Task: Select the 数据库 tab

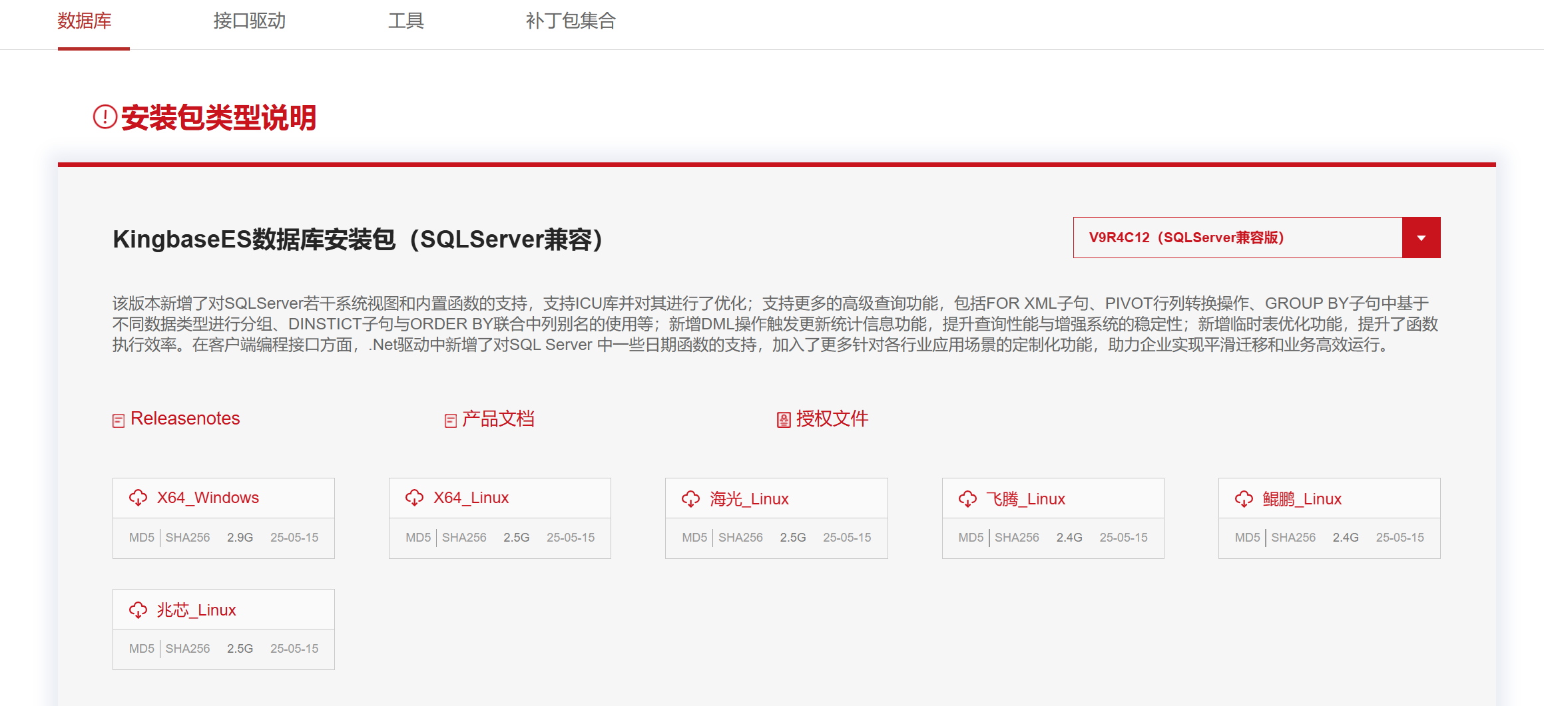Action: point(85,21)
